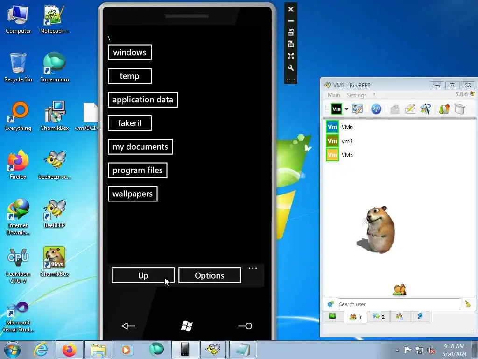Click the blue broadcast antenna icon
478x359 pixels.
(x=376, y=109)
